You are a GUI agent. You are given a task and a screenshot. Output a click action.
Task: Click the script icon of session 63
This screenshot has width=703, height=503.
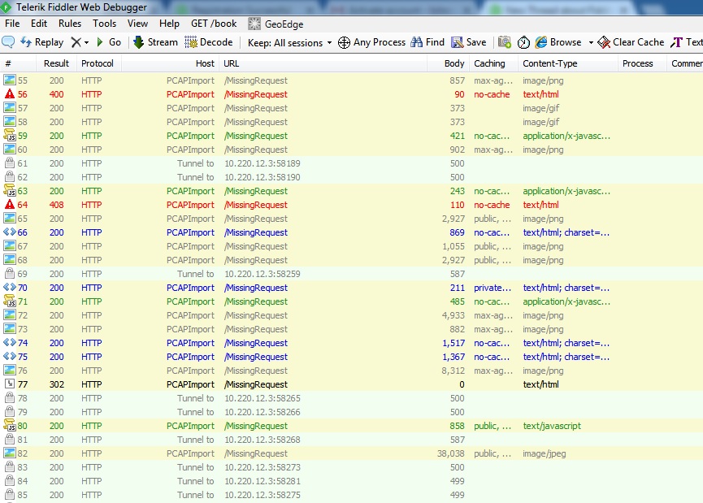click(x=10, y=190)
